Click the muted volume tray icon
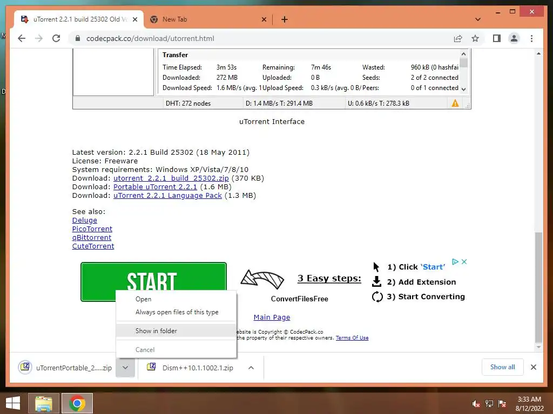 click(476, 404)
